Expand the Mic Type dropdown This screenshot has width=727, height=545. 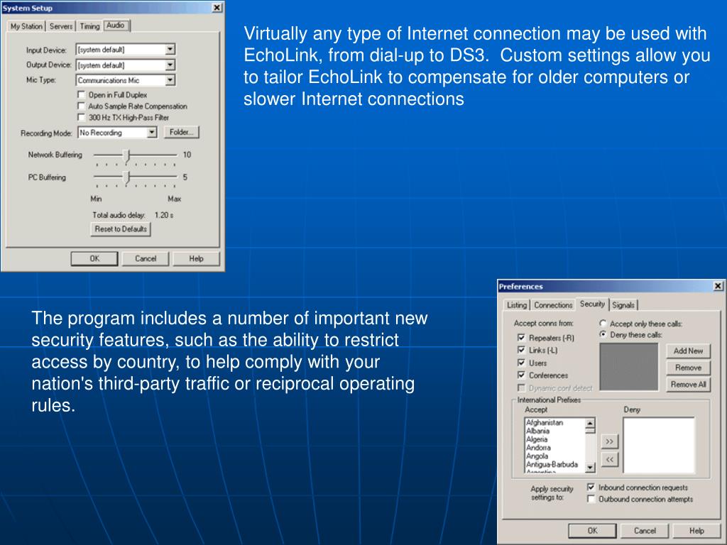[x=170, y=80]
